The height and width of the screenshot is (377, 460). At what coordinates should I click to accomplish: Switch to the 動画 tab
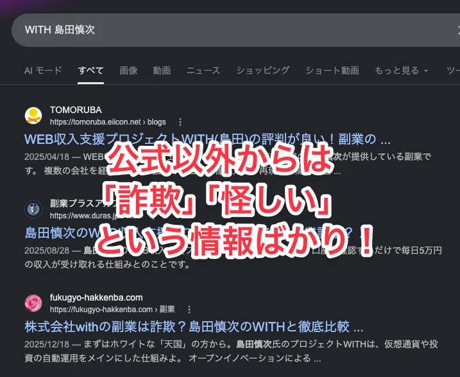(x=162, y=71)
